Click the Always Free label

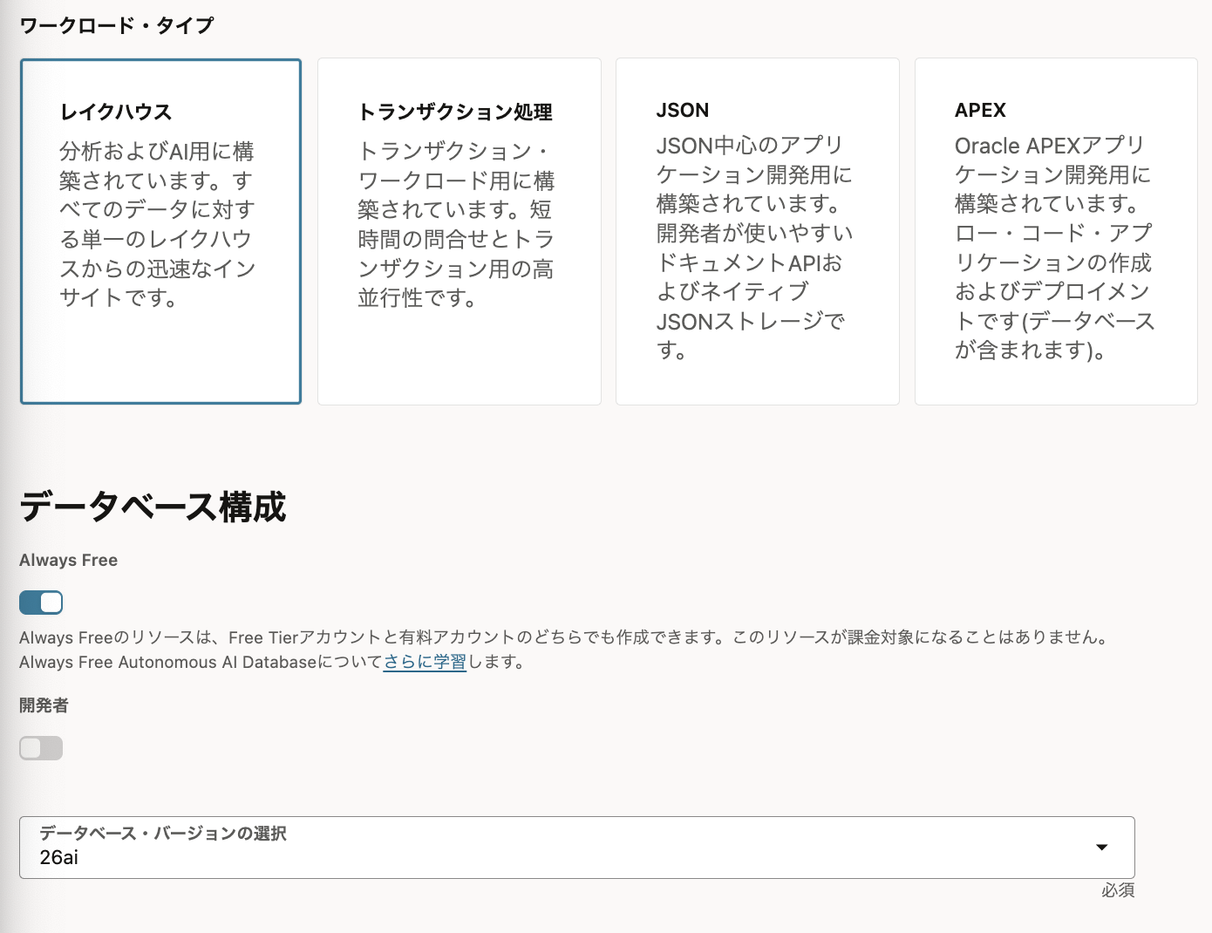point(69,560)
